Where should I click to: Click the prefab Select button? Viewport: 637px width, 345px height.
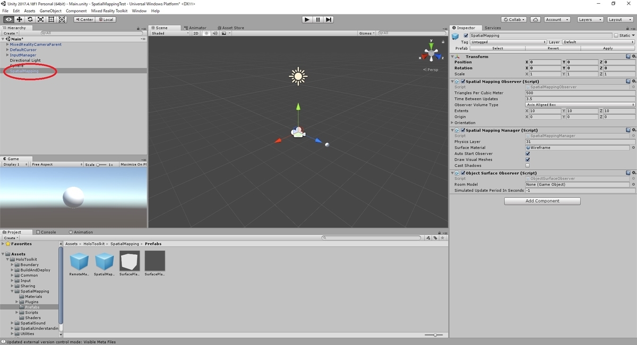[x=497, y=48]
